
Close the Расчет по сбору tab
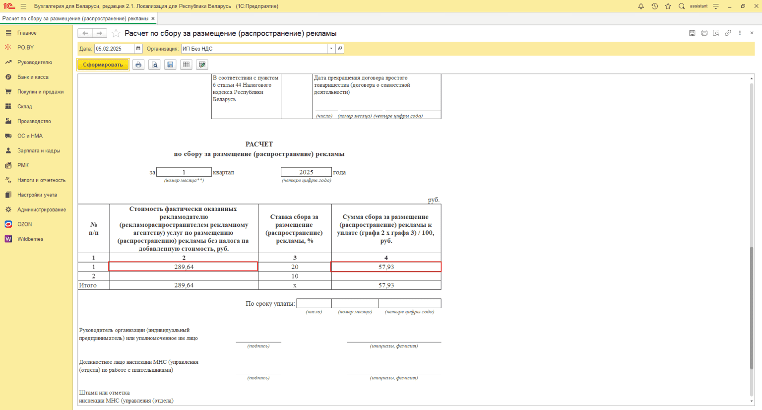(153, 18)
